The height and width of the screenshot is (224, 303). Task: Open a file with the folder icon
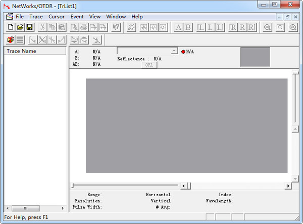[x=20, y=27]
